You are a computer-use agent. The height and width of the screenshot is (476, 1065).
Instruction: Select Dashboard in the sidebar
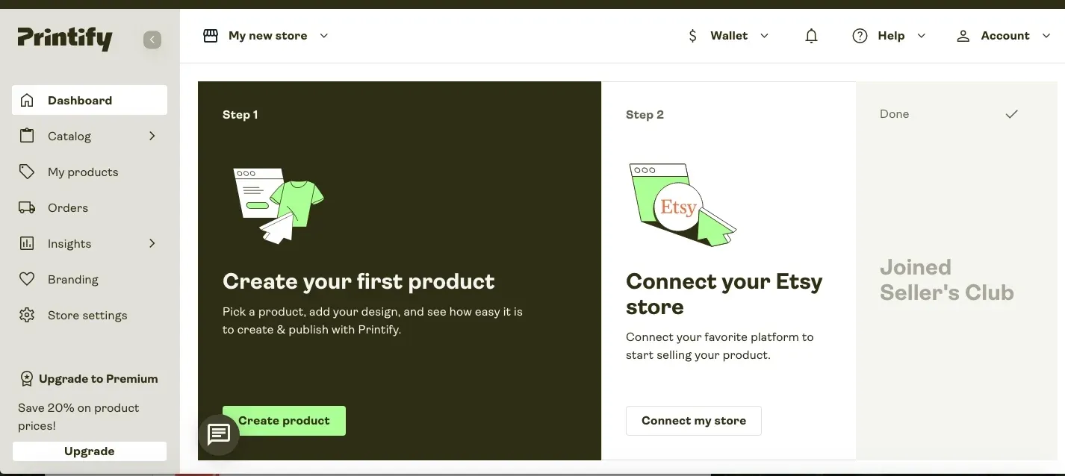(90, 100)
